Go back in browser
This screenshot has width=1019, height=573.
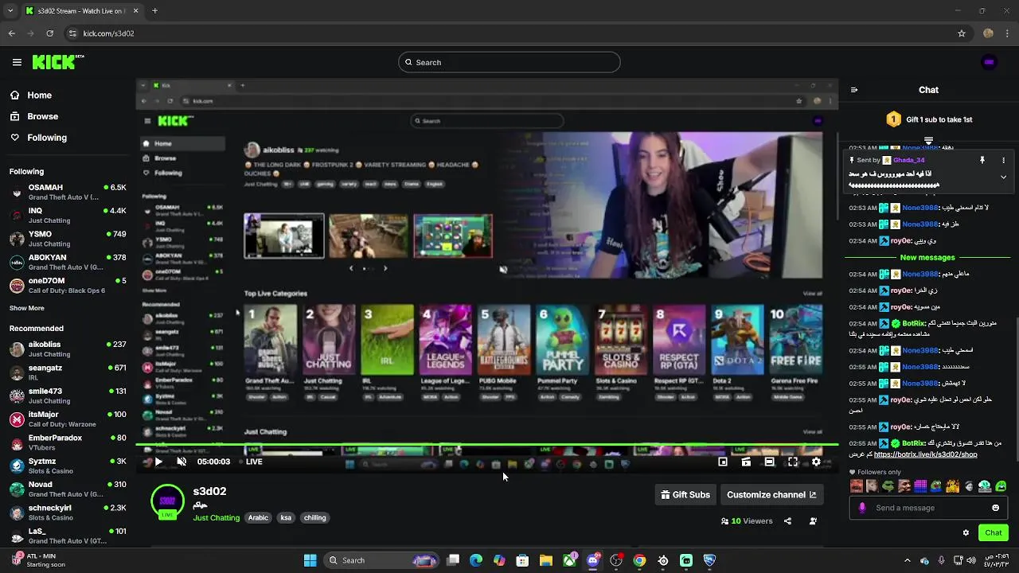tap(11, 33)
